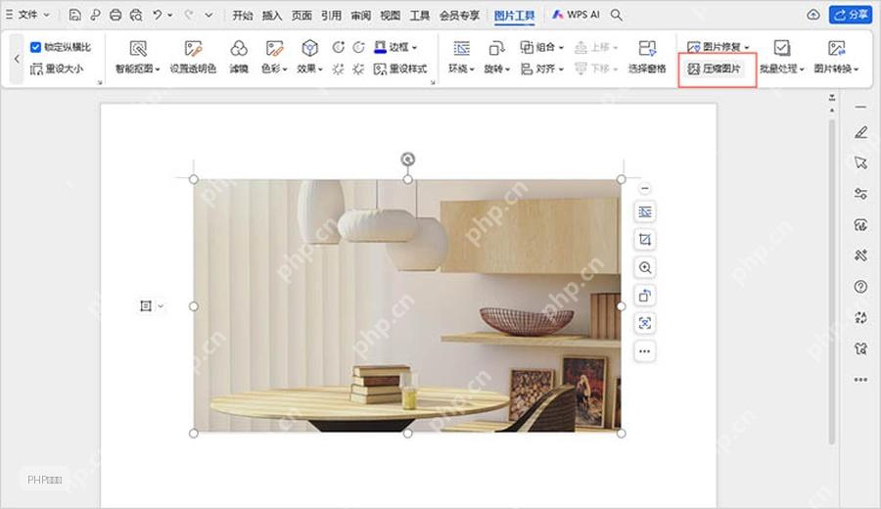The image size is (881, 509).
Task: Open the undo history dropdown arrow
Action: 169,15
